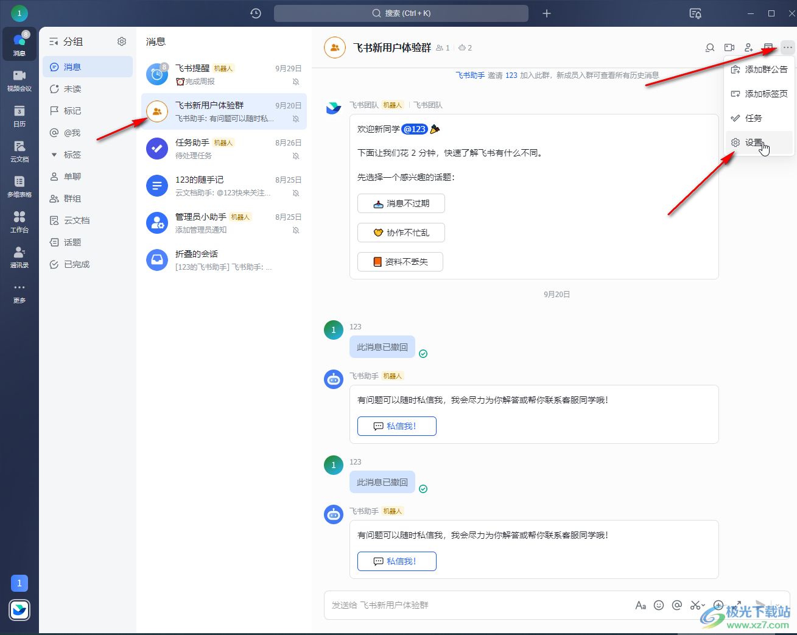Click the Feishu logo at sidebar bottom
This screenshot has width=797, height=635.
[19, 609]
